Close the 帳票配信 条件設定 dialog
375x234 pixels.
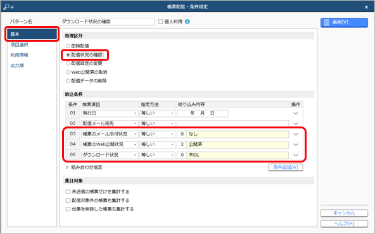[x=366, y=7]
